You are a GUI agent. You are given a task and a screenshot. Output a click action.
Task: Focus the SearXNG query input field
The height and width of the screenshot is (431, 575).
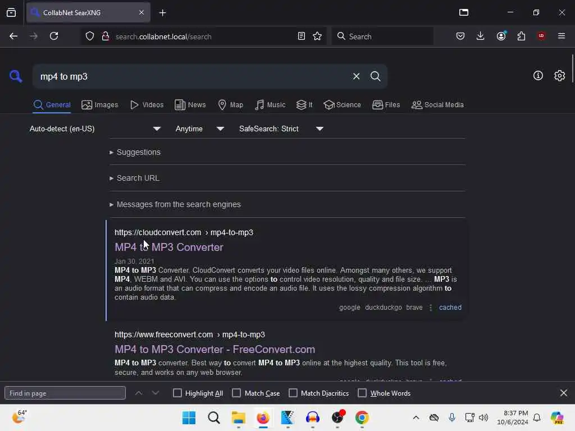pos(191,76)
